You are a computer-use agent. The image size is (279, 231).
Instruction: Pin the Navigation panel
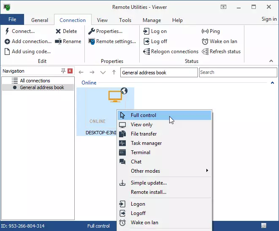point(63,71)
